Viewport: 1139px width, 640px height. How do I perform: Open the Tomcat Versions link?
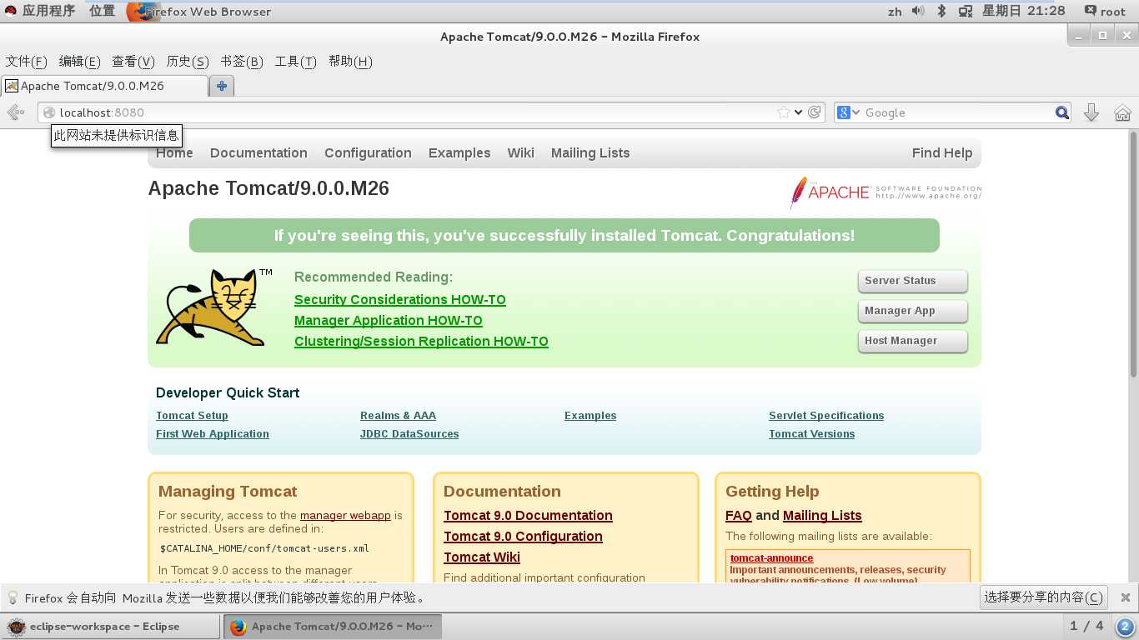click(811, 433)
